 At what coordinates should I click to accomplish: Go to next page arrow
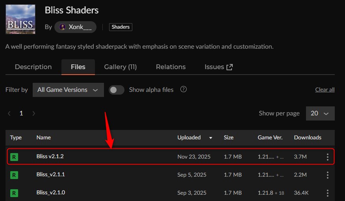pyautogui.click(x=33, y=113)
